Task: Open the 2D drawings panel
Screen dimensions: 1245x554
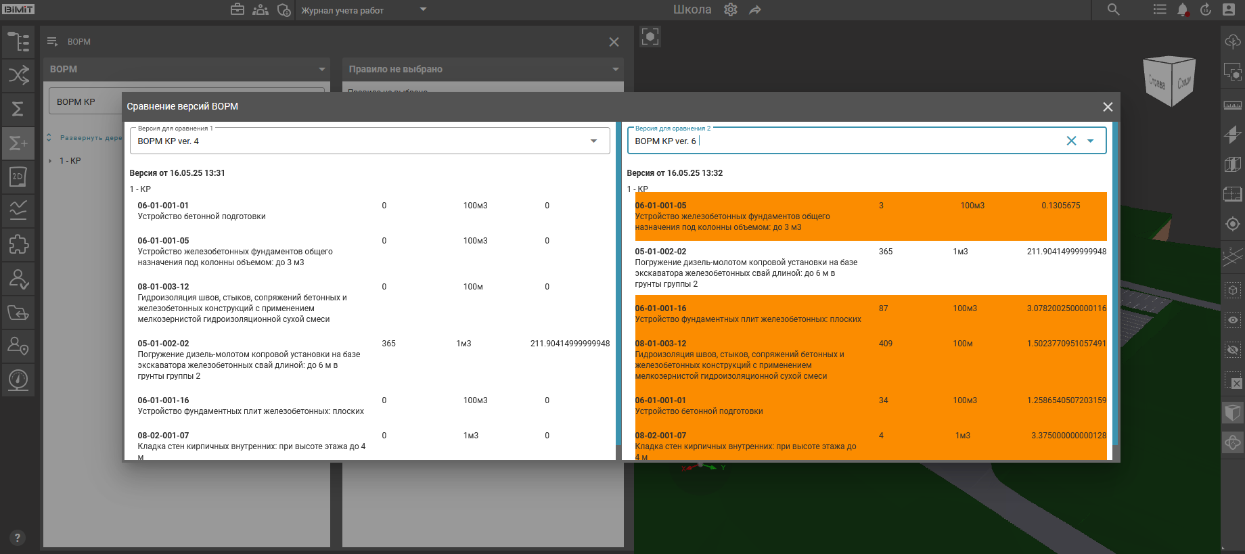Action: [x=18, y=177]
